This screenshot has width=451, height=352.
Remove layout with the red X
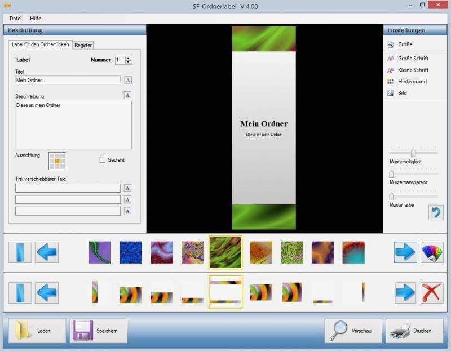pos(432,293)
